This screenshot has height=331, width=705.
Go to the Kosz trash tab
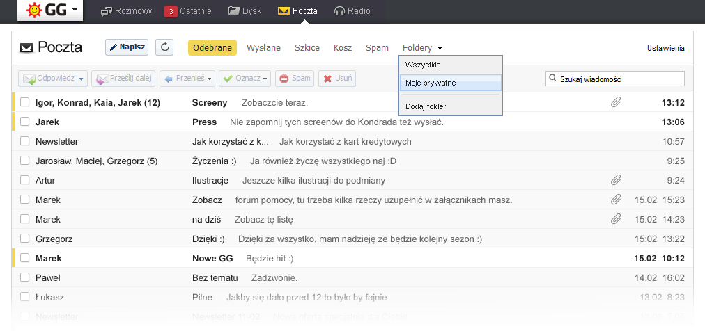tap(343, 47)
